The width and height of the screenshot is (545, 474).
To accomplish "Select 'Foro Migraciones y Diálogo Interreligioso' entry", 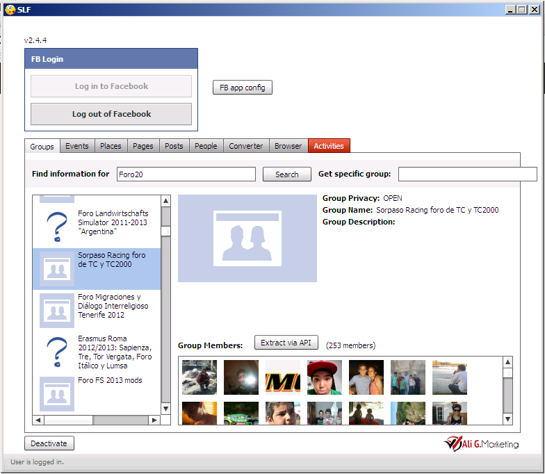I will point(97,311).
